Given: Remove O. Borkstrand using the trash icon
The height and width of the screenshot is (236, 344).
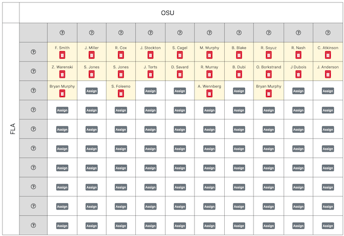Looking at the screenshot, I should tap(269, 74).
